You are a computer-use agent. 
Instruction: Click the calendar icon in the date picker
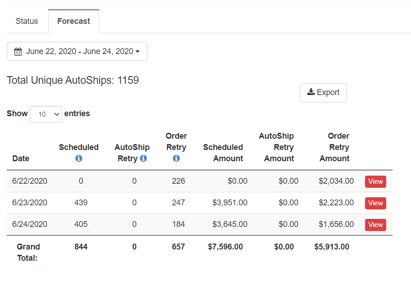(x=18, y=52)
